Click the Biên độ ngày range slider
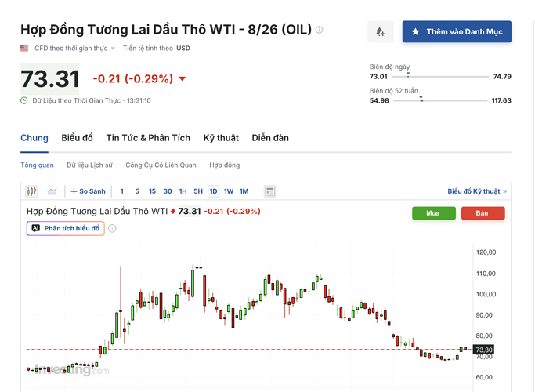This screenshot has height=392, width=535. tap(439, 77)
